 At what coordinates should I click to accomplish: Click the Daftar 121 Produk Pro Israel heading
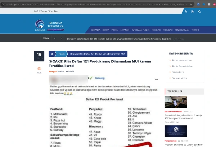(104, 100)
